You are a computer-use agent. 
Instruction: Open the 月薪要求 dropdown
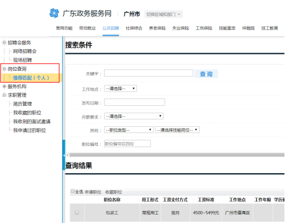(x=134, y=116)
